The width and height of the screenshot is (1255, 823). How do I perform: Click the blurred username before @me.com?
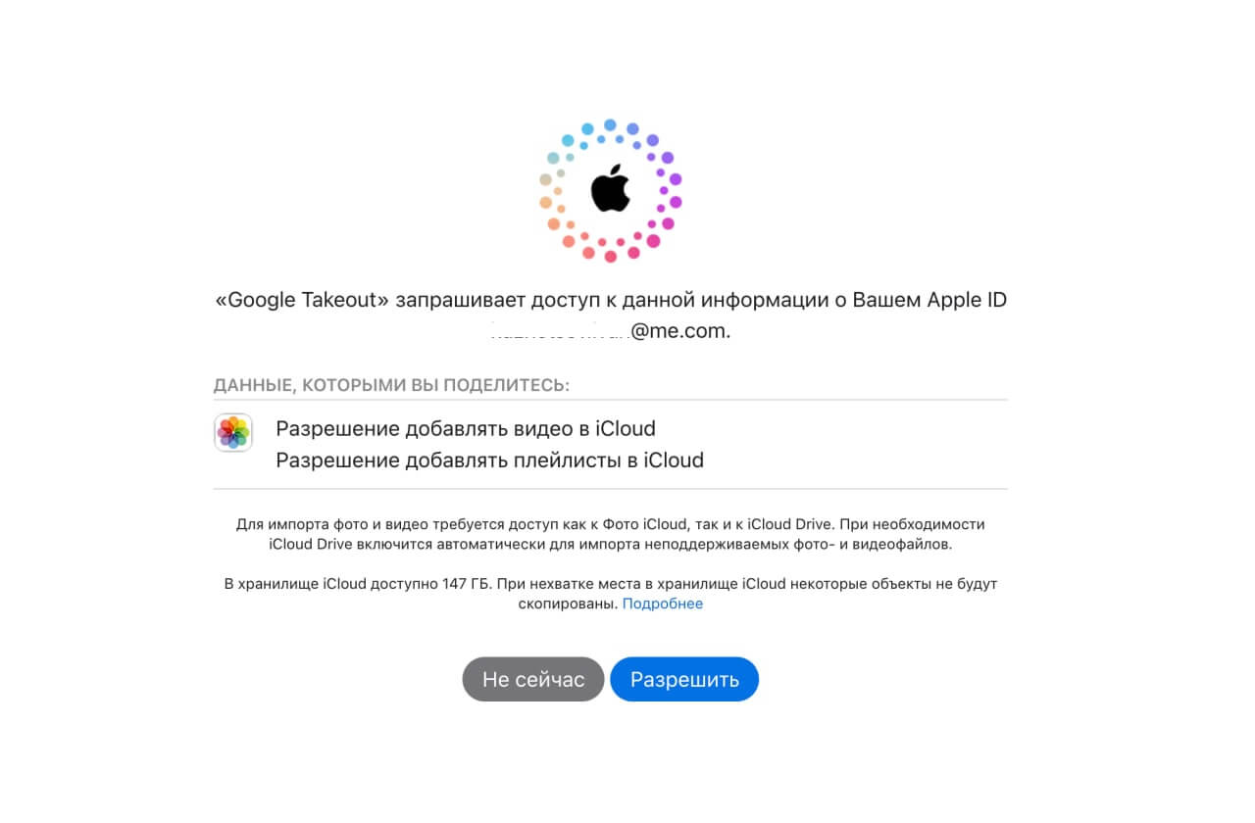pos(560,331)
